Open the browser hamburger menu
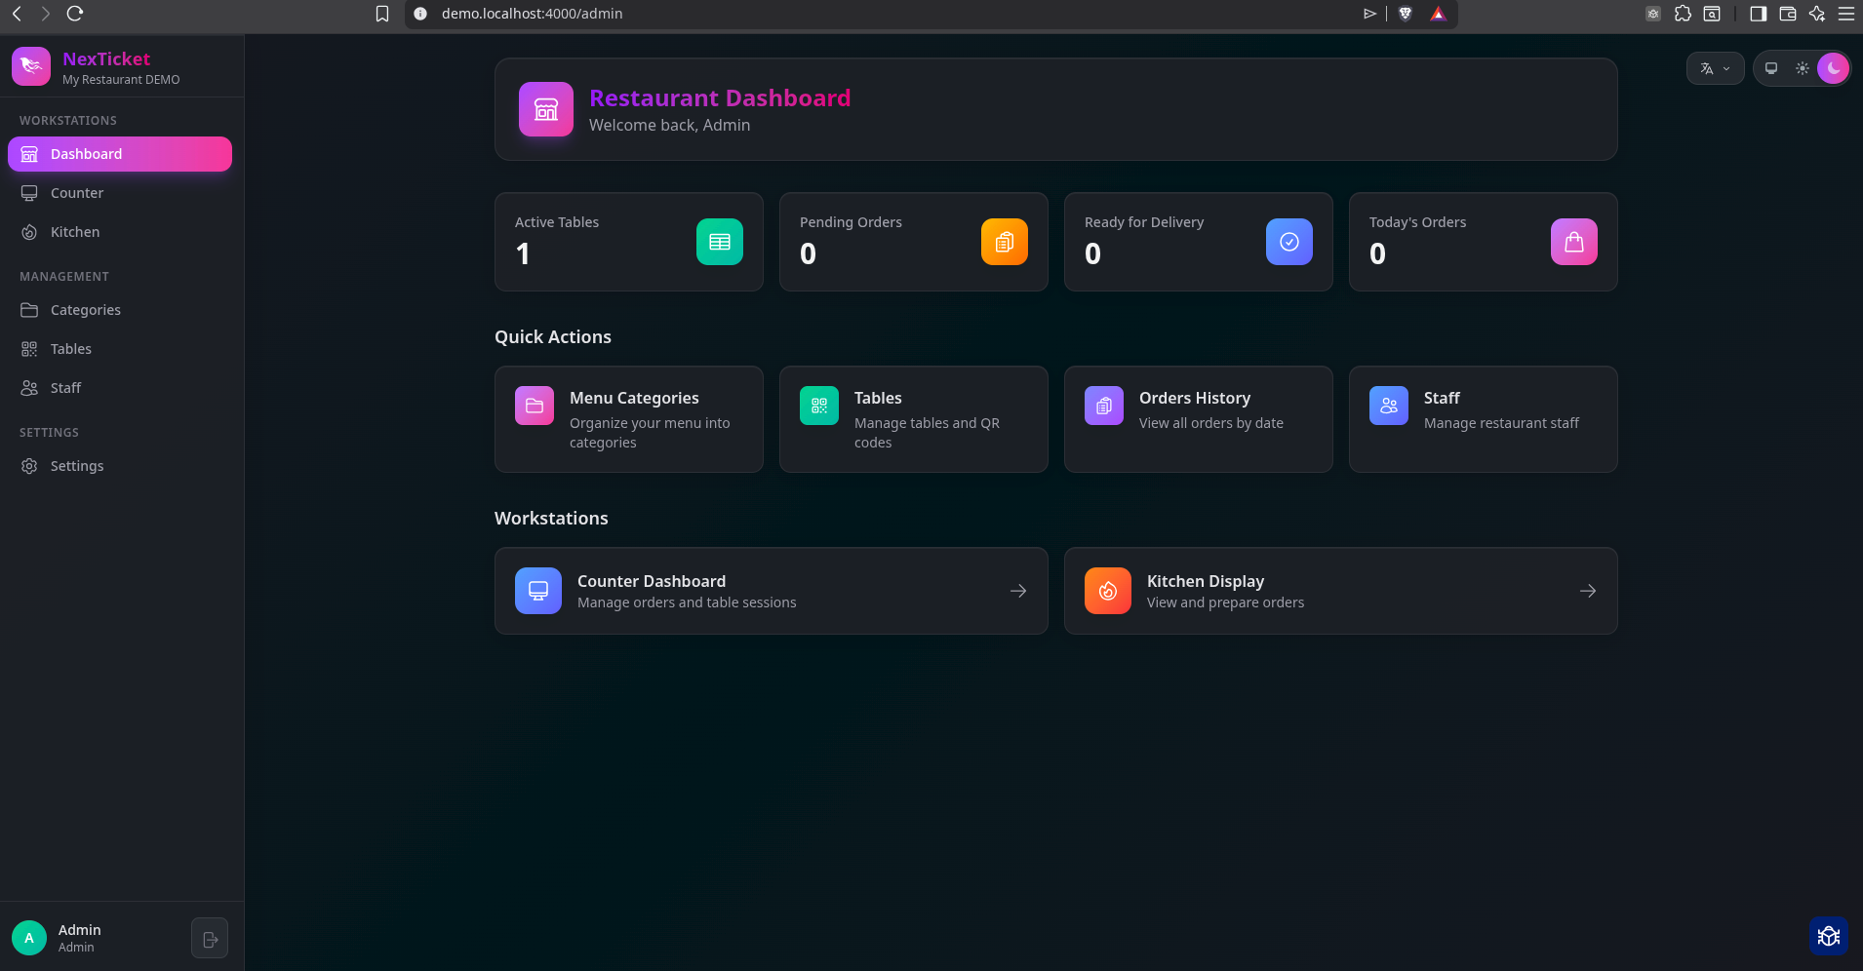 tap(1846, 14)
